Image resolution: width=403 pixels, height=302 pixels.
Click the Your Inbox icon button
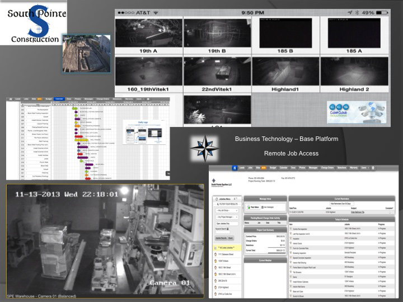251,206
